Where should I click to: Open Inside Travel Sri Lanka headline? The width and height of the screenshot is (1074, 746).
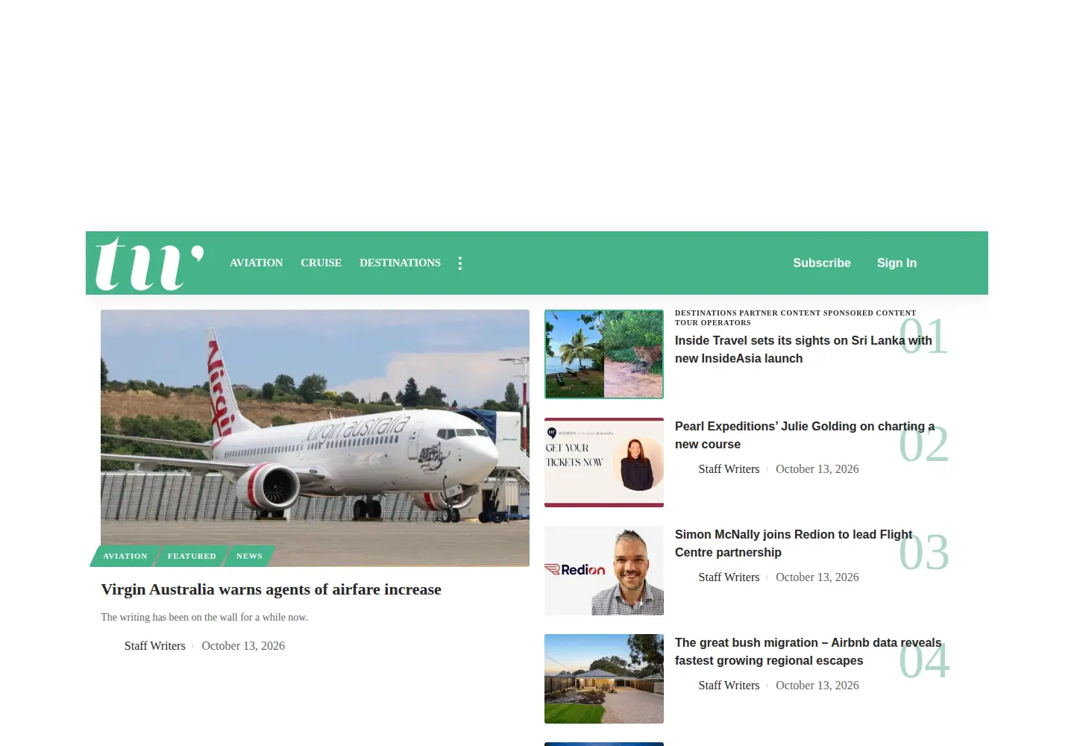(x=803, y=349)
